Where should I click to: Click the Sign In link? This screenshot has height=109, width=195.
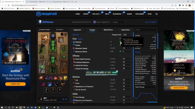(x=147, y=22)
